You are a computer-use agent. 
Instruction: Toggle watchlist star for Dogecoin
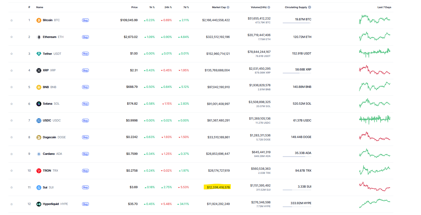coord(12,137)
